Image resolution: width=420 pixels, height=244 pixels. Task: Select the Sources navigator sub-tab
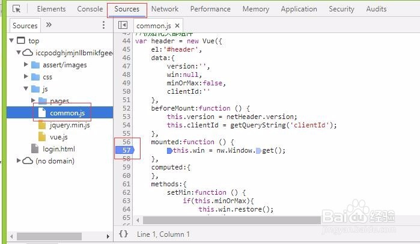click(25, 26)
